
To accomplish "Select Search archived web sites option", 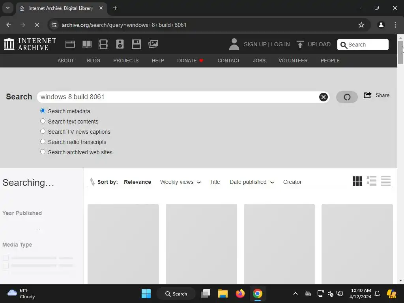I will [43, 152].
